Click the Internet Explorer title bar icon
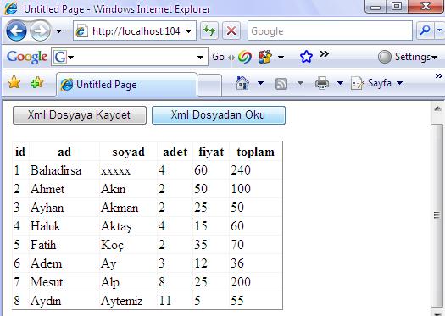The image size is (445, 316). pyautogui.click(x=11, y=8)
